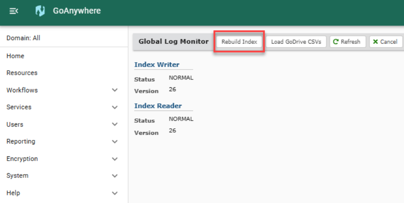Click the Index Reader heading

coord(158,106)
